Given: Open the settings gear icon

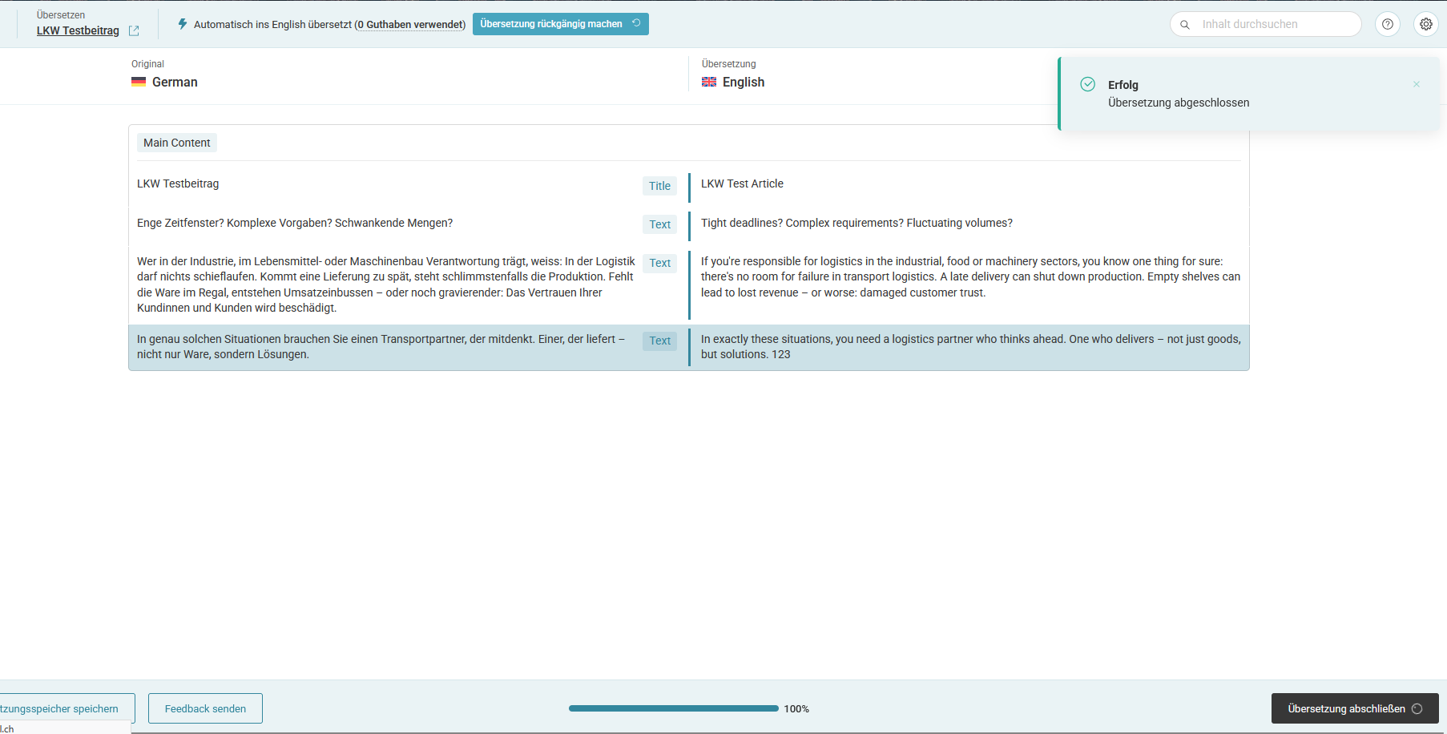Looking at the screenshot, I should 1426,24.
